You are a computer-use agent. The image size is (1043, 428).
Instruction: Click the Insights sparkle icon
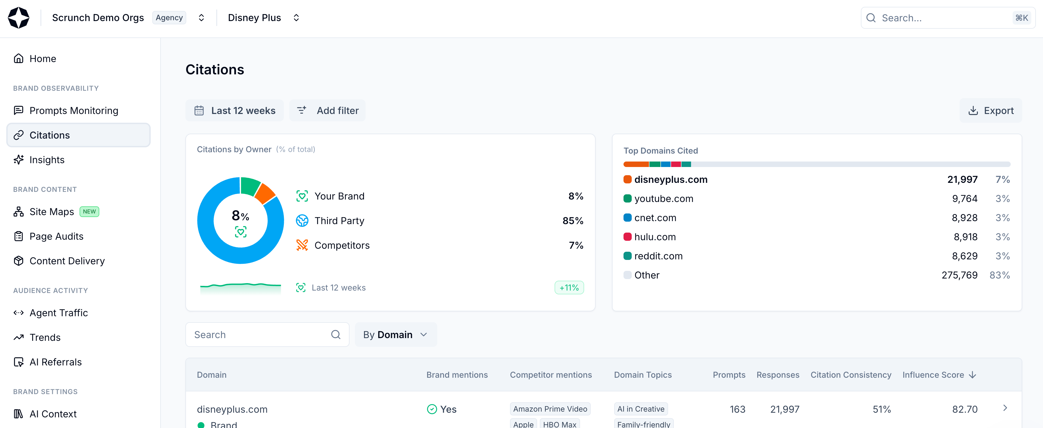coord(19,160)
